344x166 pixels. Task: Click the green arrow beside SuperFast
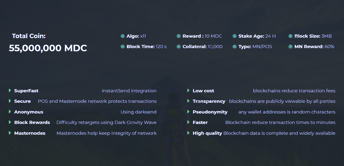[x=10, y=91]
